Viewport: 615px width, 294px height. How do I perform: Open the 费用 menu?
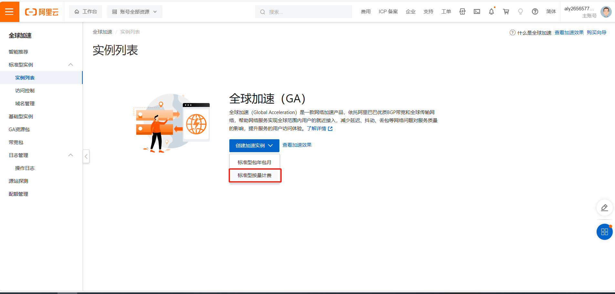[366, 12]
